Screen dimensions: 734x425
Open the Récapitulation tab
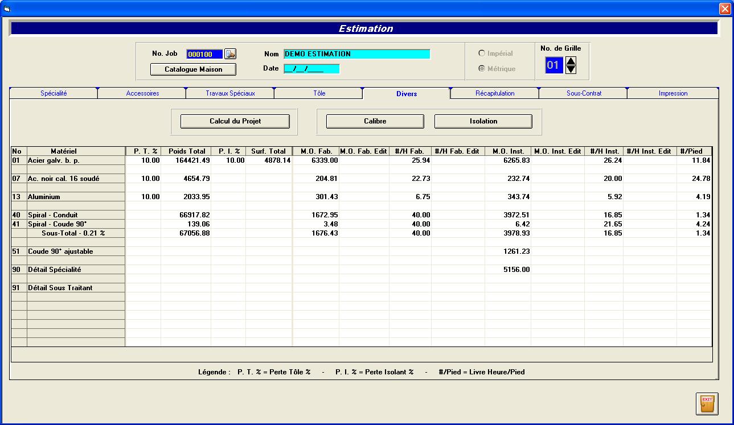coord(495,93)
